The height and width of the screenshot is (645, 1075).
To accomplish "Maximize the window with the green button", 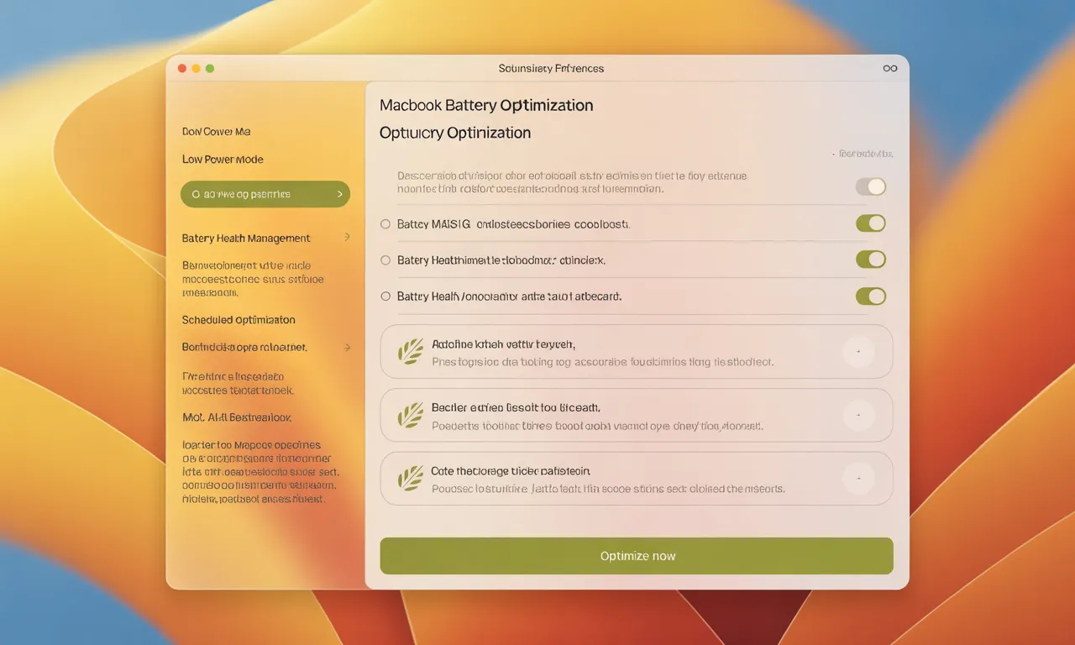I will click(x=210, y=69).
